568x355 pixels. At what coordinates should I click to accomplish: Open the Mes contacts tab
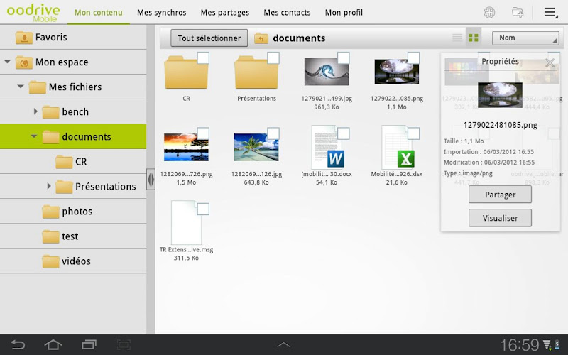coord(287,13)
